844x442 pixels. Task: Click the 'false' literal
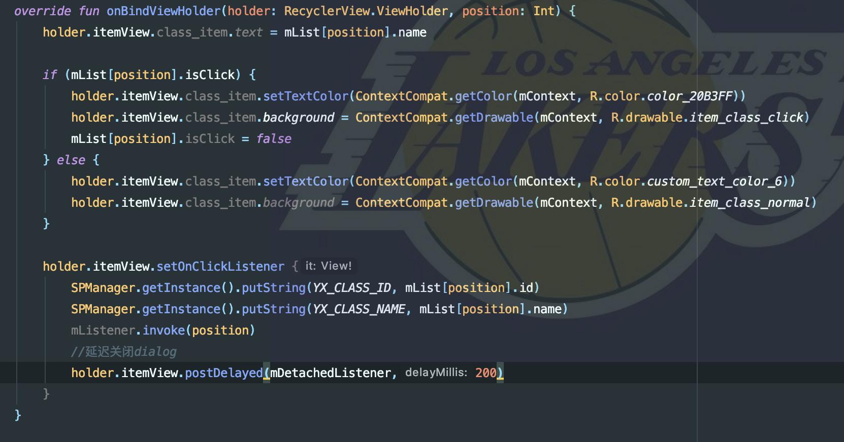tap(274, 139)
